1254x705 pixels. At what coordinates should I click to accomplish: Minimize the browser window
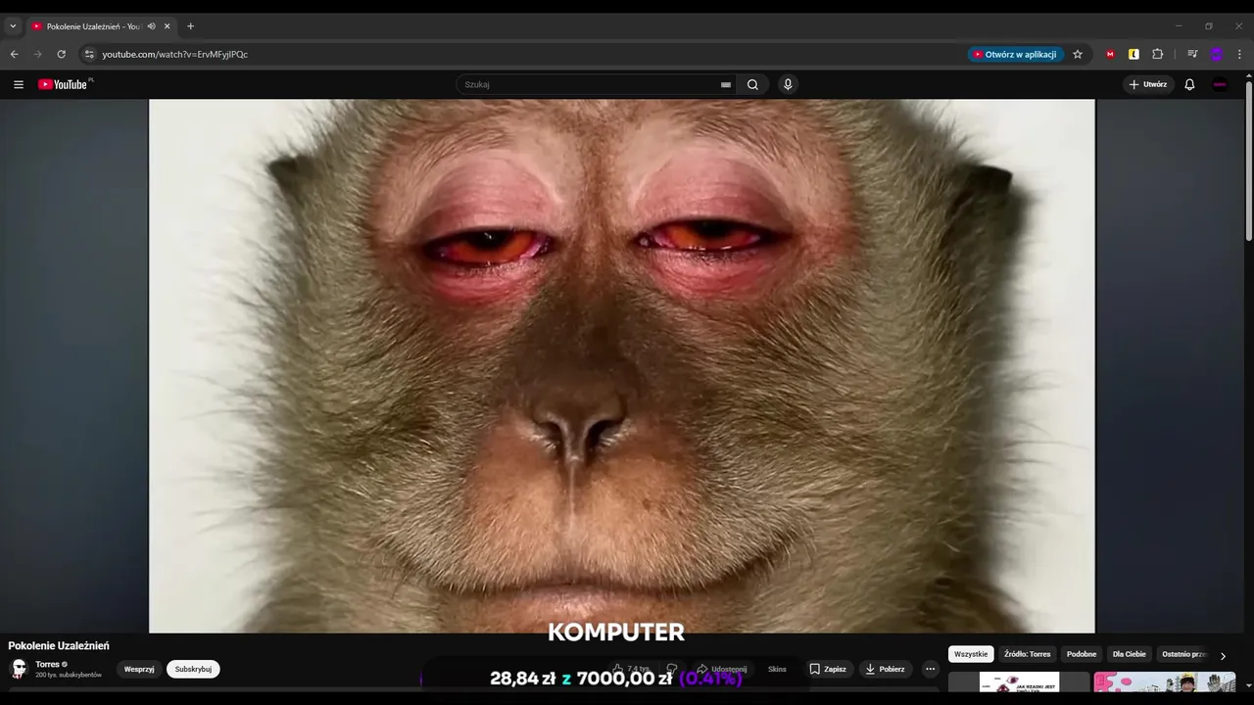tap(1179, 26)
